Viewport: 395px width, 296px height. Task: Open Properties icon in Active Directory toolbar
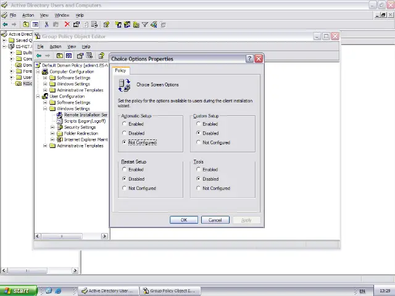pyautogui.click(x=77, y=25)
